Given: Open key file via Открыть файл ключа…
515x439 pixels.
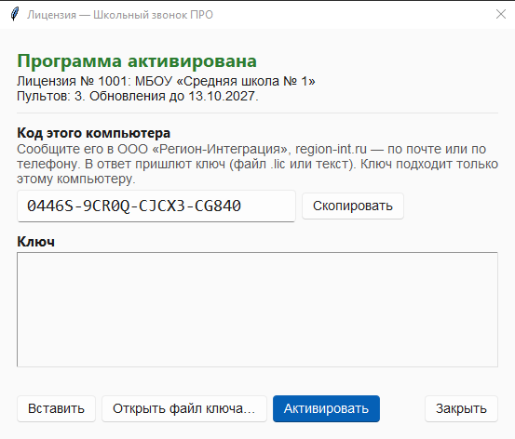Looking at the screenshot, I should (x=184, y=409).
